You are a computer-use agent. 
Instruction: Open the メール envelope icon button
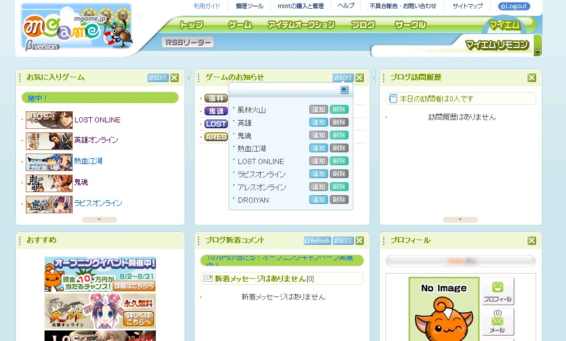(497, 322)
